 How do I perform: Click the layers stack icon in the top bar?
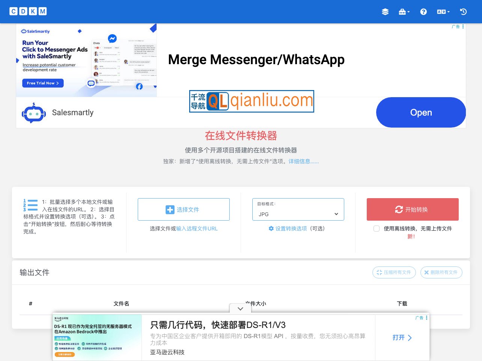click(x=385, y=12)
